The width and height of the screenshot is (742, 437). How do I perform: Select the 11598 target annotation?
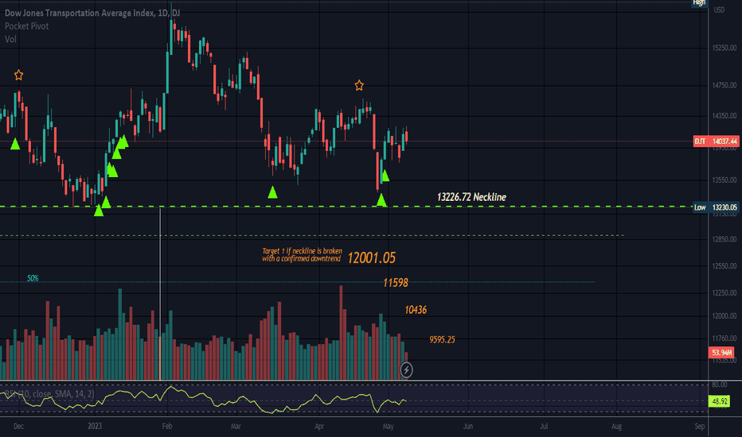click(396, 283)
